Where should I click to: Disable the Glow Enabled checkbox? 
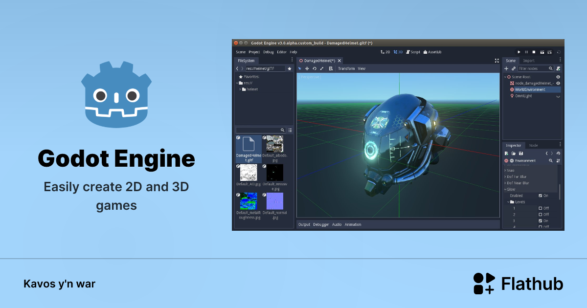coord(540,196)
